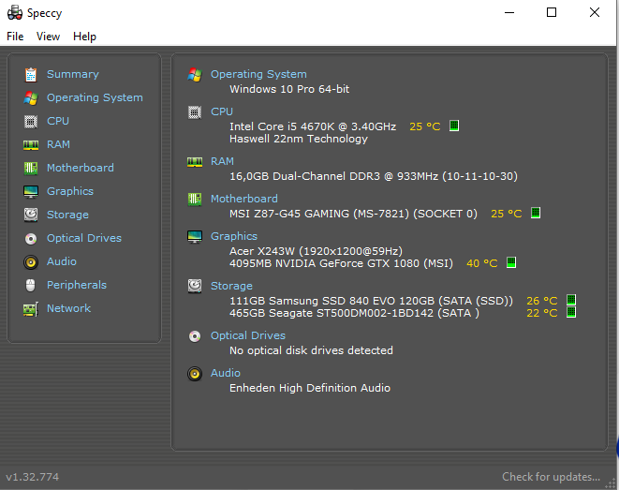Screen dimensions: 619x490
Task: Click 'MSI Z87-G45 GAMING' motherboard text
Action: tap(353, 214)
